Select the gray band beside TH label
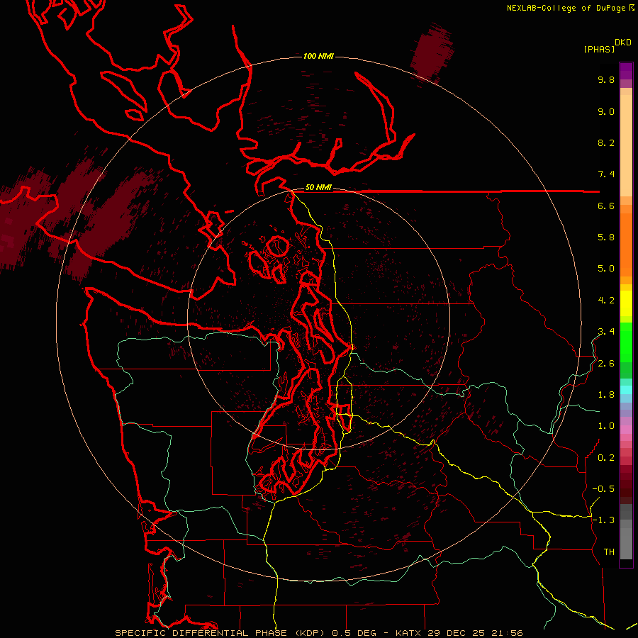 click(x=626, y=545)
